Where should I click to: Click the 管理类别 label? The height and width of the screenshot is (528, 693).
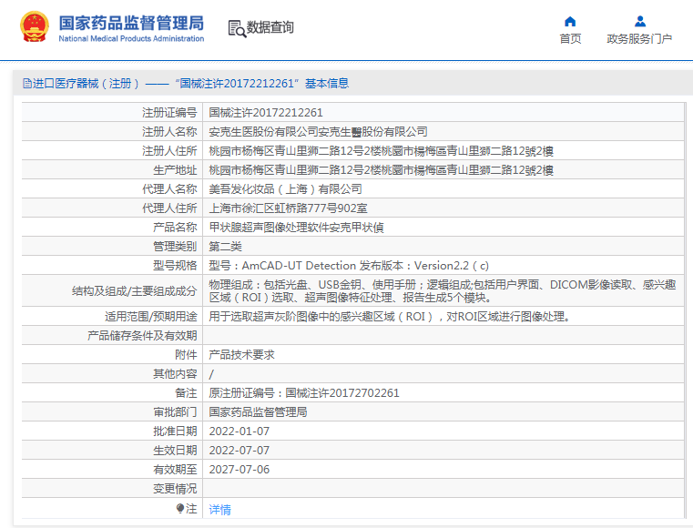tap(175, 247)
